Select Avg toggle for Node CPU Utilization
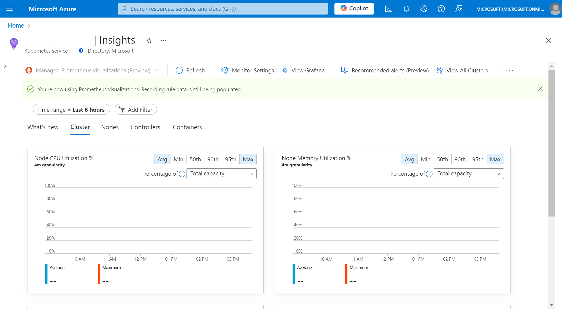The height and width of the screenshot is (316, 562). coord(162,159)
